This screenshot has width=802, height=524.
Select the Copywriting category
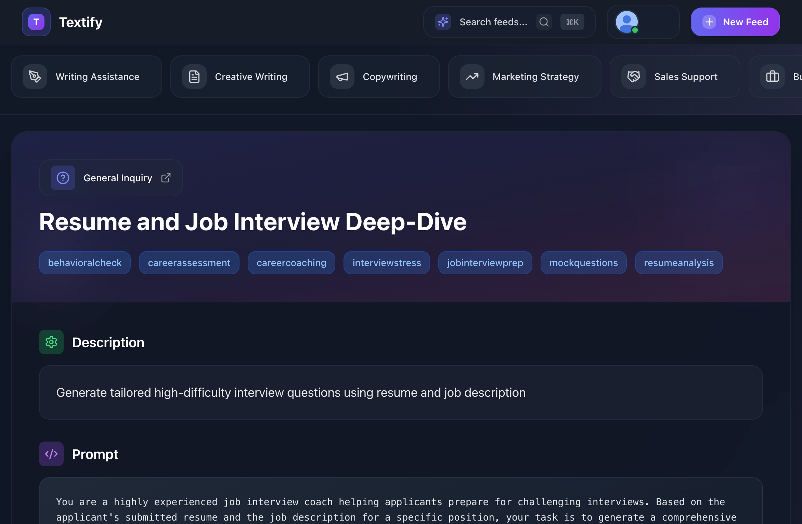pos(379,77)
